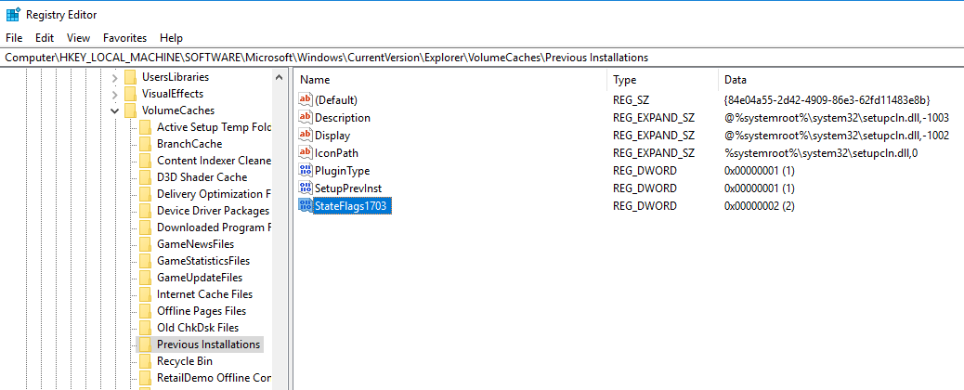Select the VolumeCaches folder icon
The height and width of the screenshot is (390, 964).
pos(130,110)
